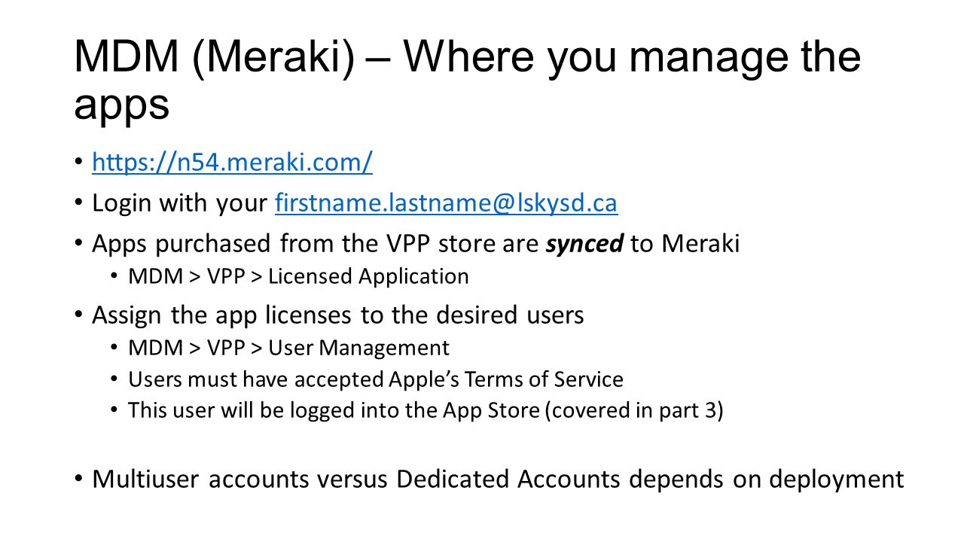964x542 pixels.
Task: Click the word "apps" in the title
Action: 121,105
